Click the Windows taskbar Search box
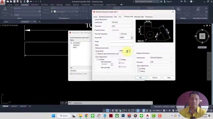This screenshot has height=119, width=213. tap(64, 116)
